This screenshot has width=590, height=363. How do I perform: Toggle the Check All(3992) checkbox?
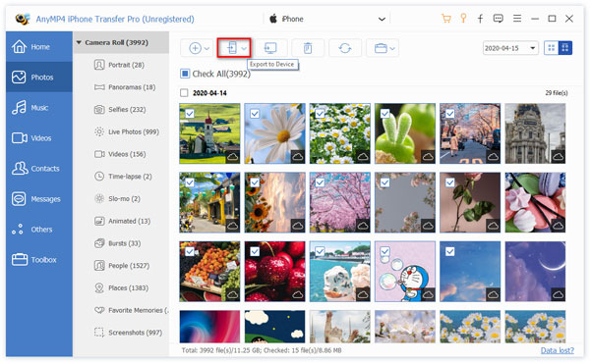(185, 74)
